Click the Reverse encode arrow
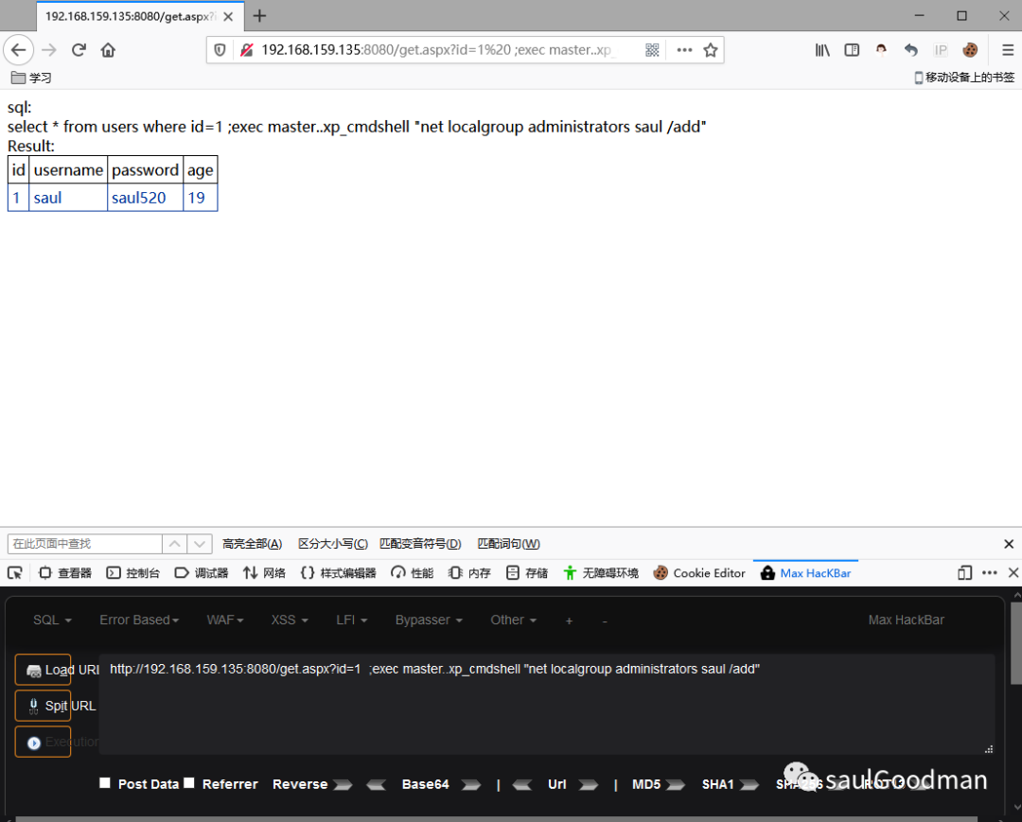This screenshot has width=1022, height=822. click(343, 785)
